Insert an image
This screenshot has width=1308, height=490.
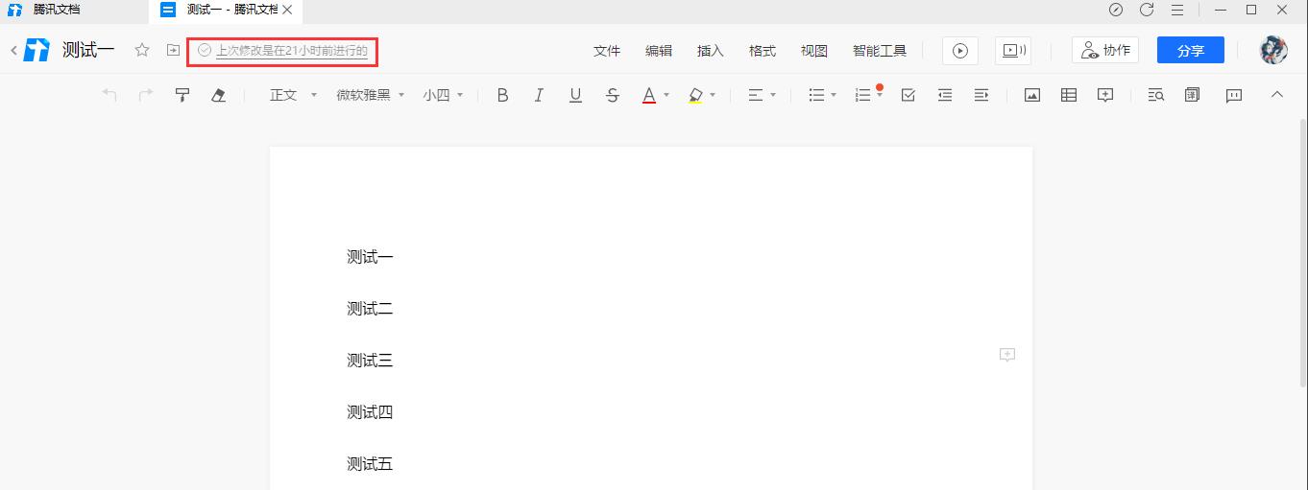click(x=1032, y=95)
